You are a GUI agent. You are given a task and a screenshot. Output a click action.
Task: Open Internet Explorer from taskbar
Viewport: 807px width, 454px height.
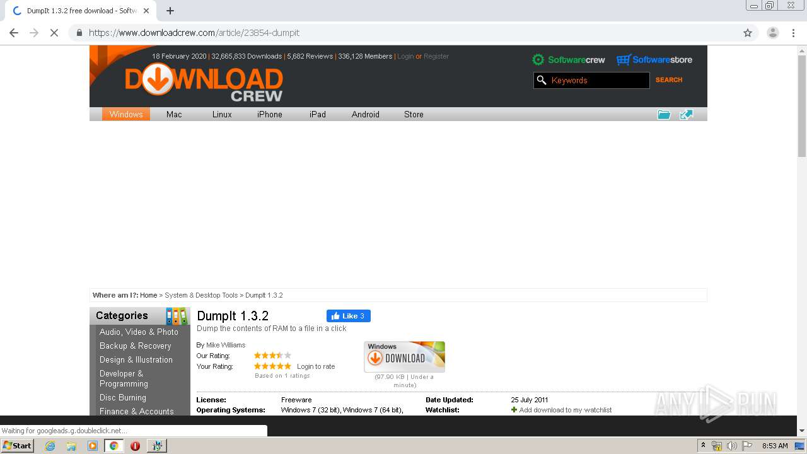tap(50, 446)
